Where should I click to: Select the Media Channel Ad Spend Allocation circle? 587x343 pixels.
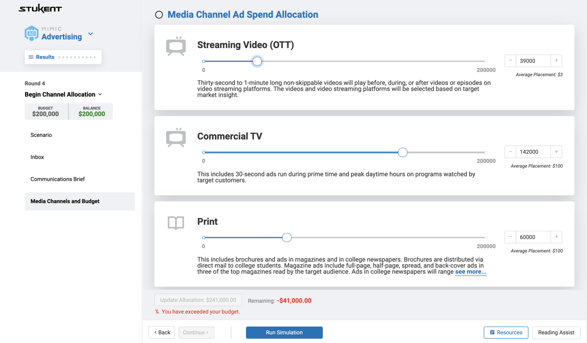[x=159, y=15]
